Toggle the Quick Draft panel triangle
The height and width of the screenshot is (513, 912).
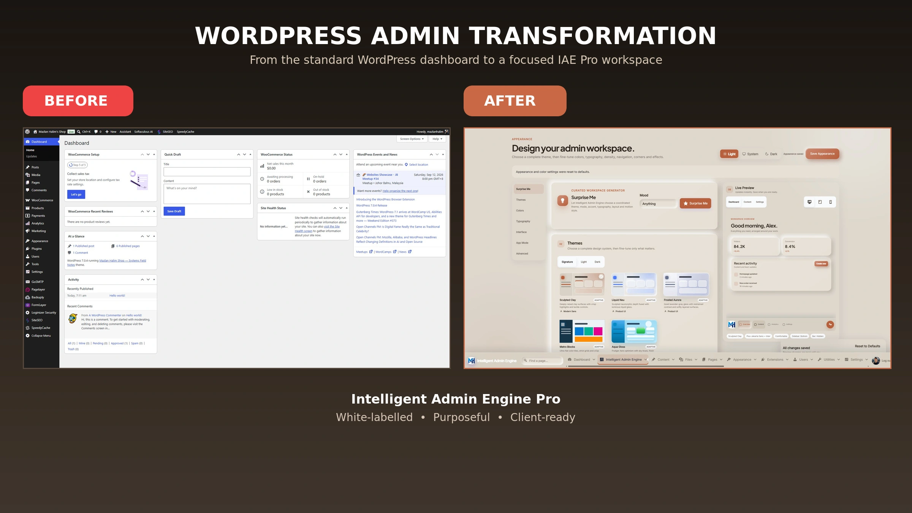click(250, 155)
